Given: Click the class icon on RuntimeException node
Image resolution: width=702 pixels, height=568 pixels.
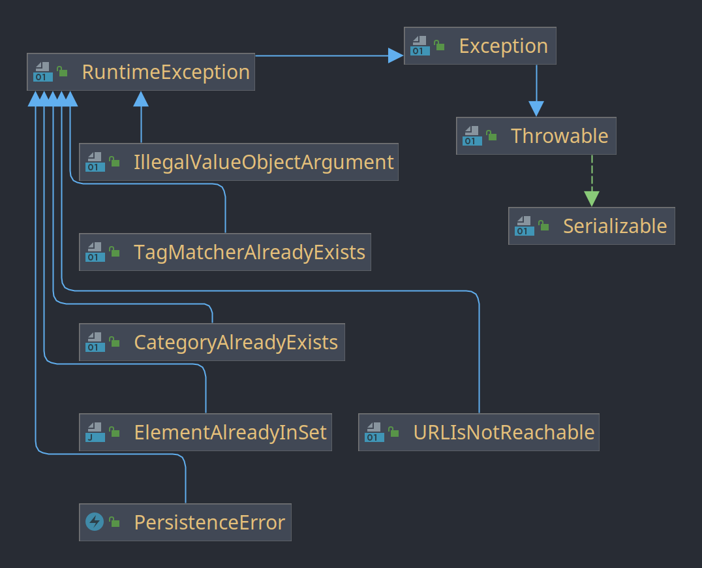Looking at the screenshot, I should tap(43, 72).
